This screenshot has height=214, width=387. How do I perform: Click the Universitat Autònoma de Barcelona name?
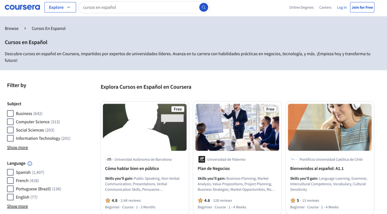pos(143,159)
